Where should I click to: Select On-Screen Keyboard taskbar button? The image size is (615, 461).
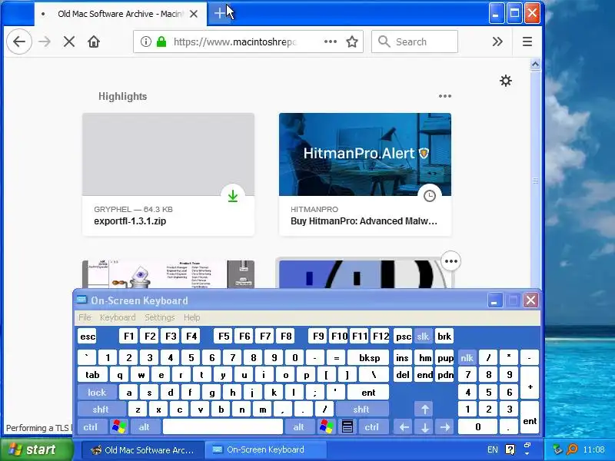(266, 449)
